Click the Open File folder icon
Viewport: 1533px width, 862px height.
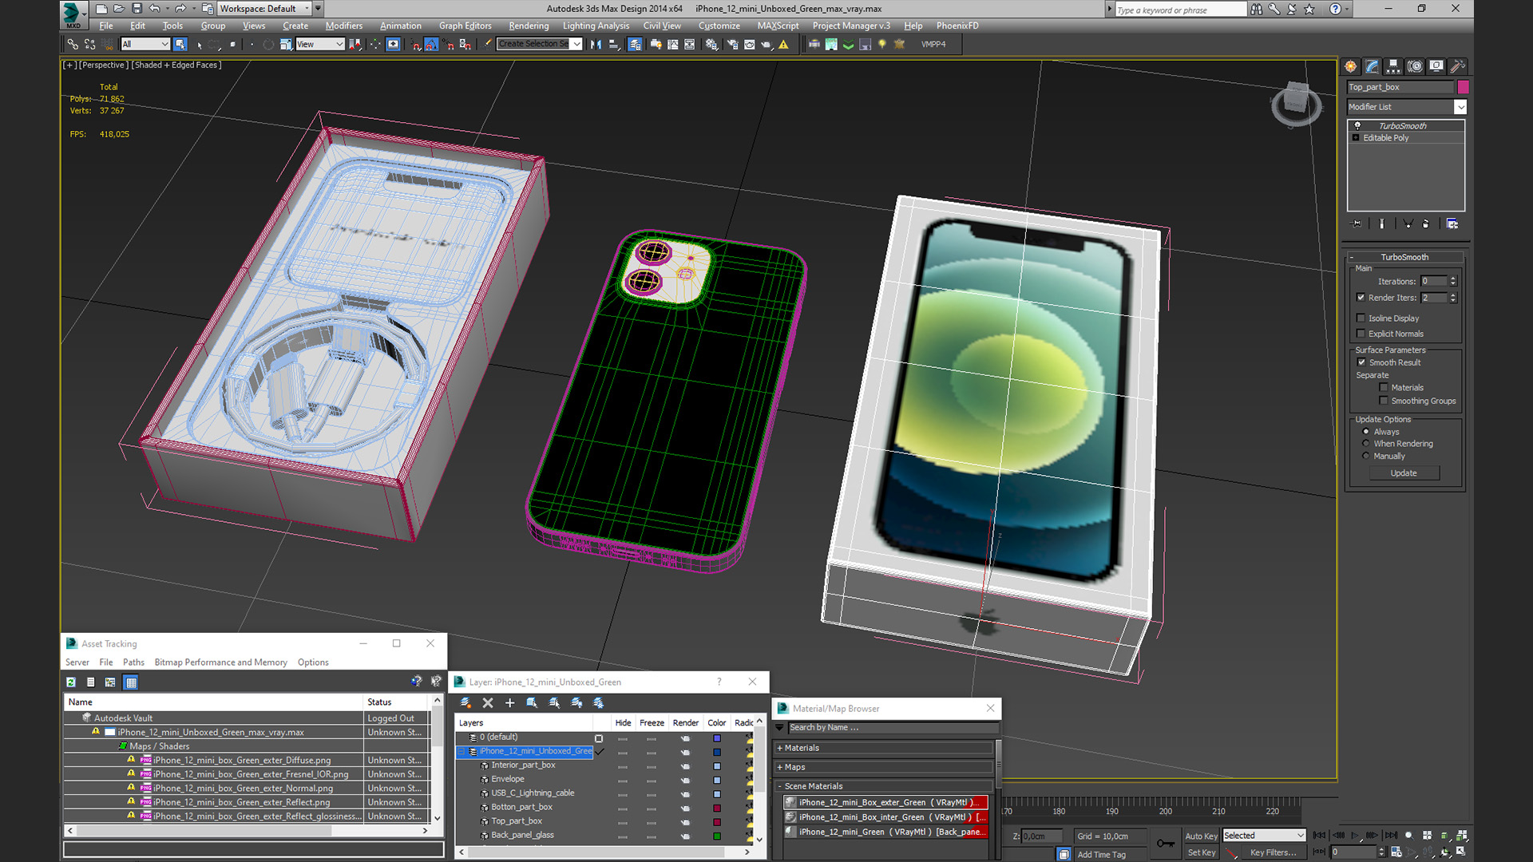(x=119, y=9)
